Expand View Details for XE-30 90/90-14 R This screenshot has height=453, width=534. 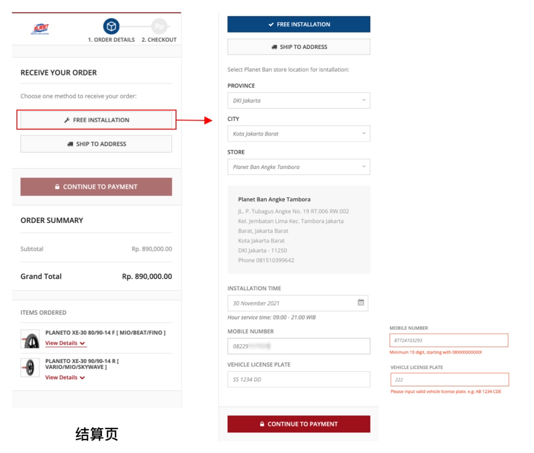(65, 377)
